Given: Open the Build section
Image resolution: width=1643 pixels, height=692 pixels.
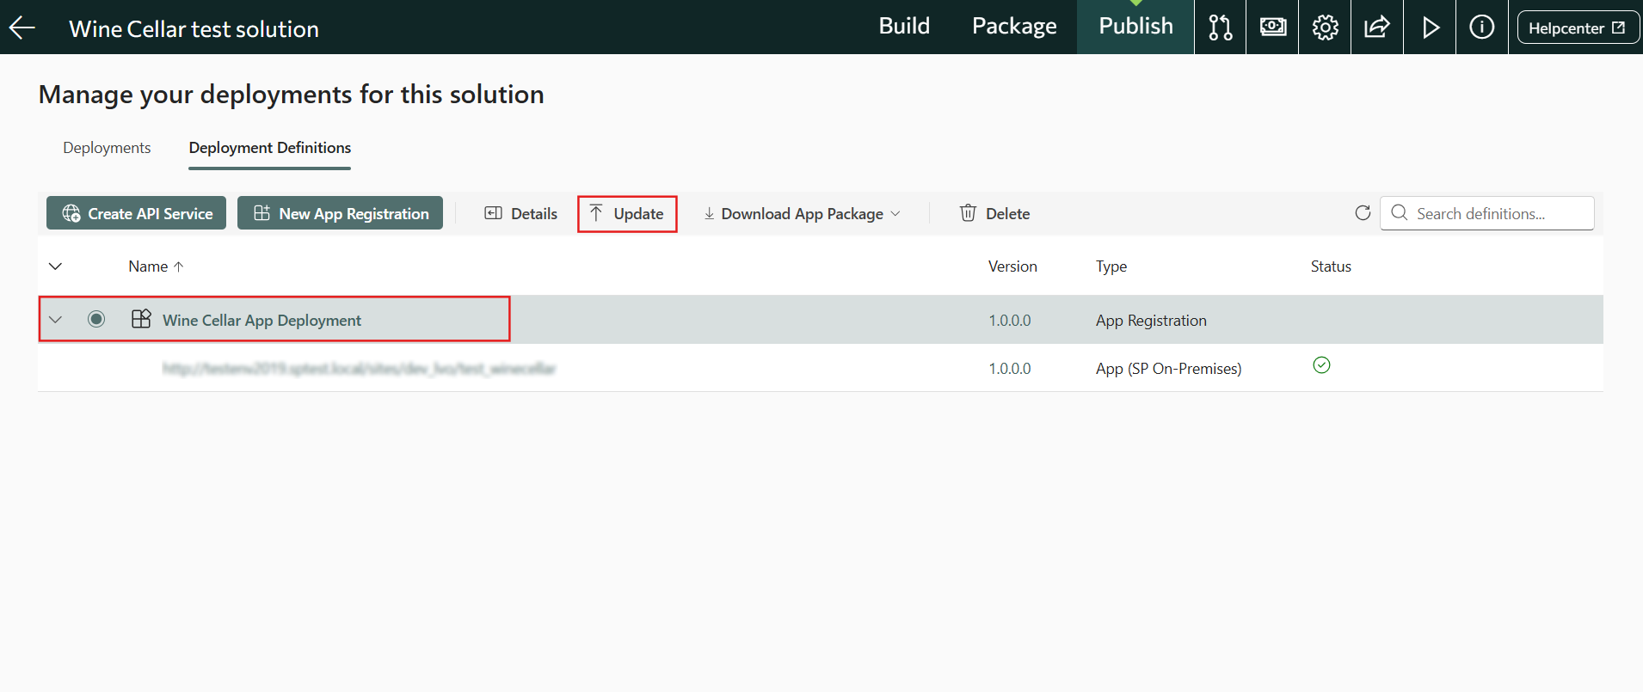Looking at the screenshot, I should click(904, 27).
